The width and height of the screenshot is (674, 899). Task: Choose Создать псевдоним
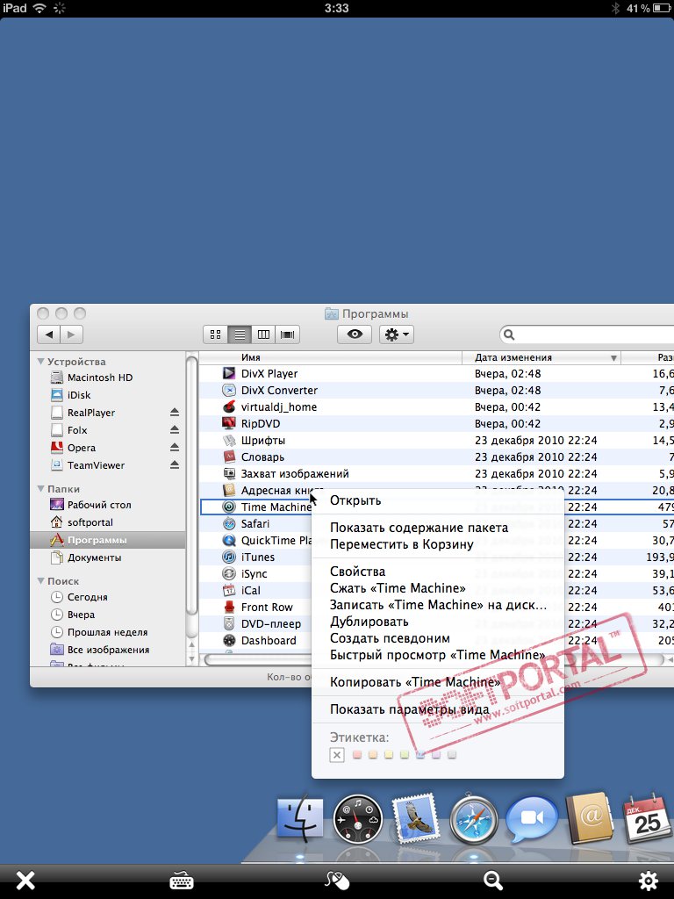click(x=438, y=638)
